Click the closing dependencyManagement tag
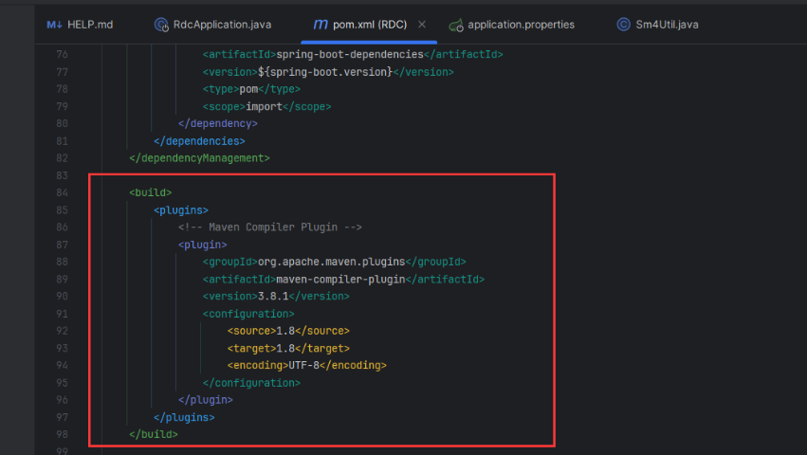The width and height of the screenshot is (807, 455). pos(199,157)
